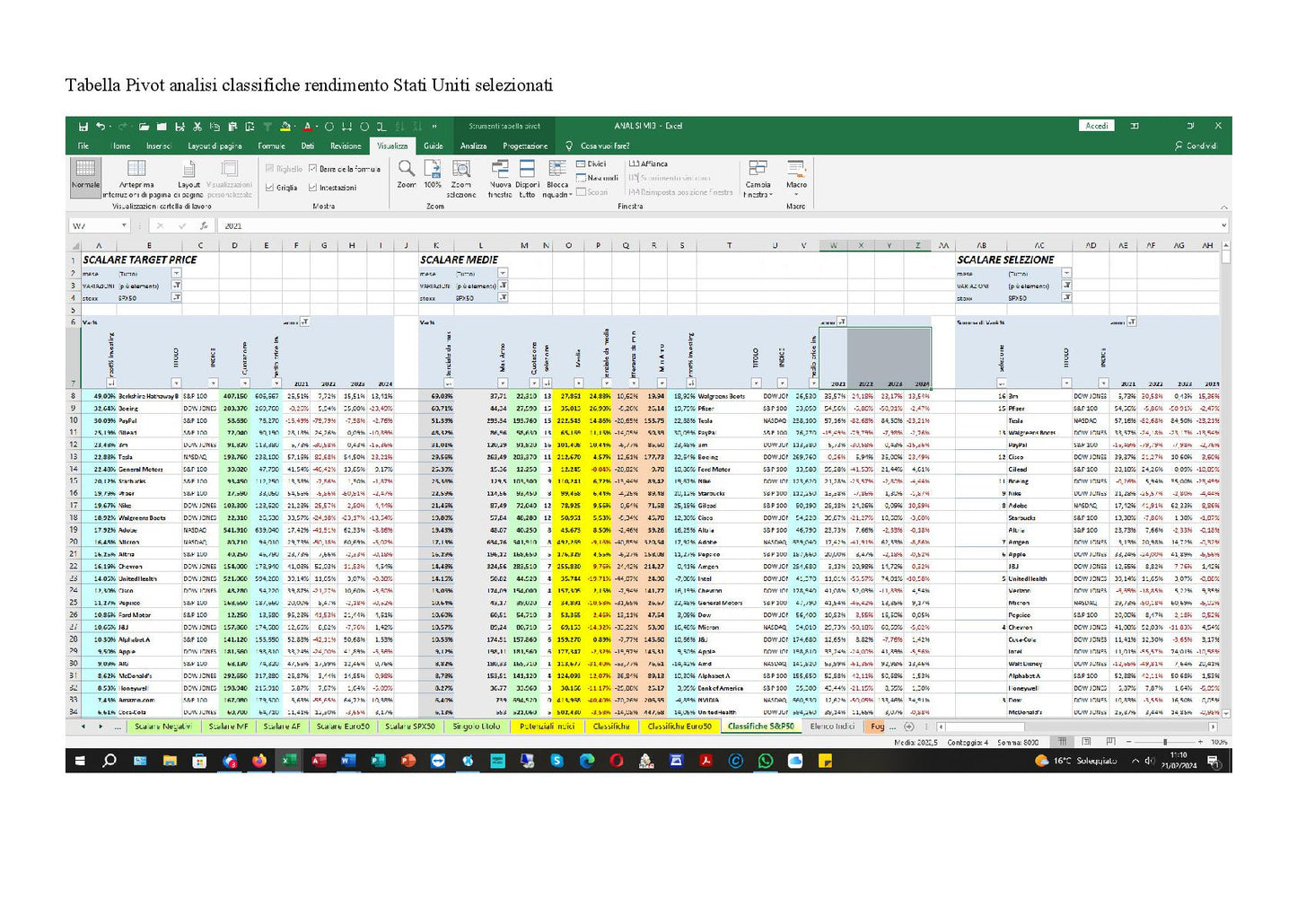Click Disponi tutto

click(x=527, y=178)
